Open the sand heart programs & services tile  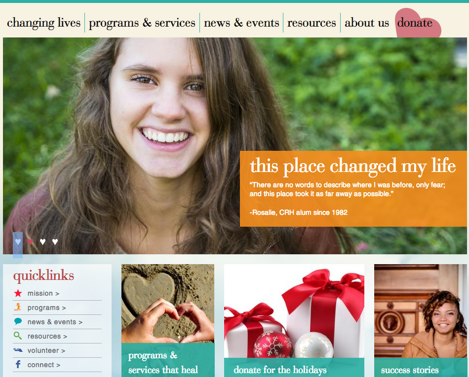pos(168,321)
